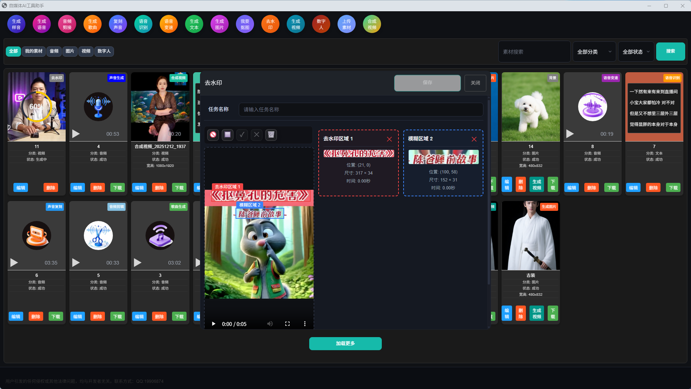The height and width of the screenshot is (389, 691).
Task: Open the 生成样音 tool
Action: [x=16, y=24]
